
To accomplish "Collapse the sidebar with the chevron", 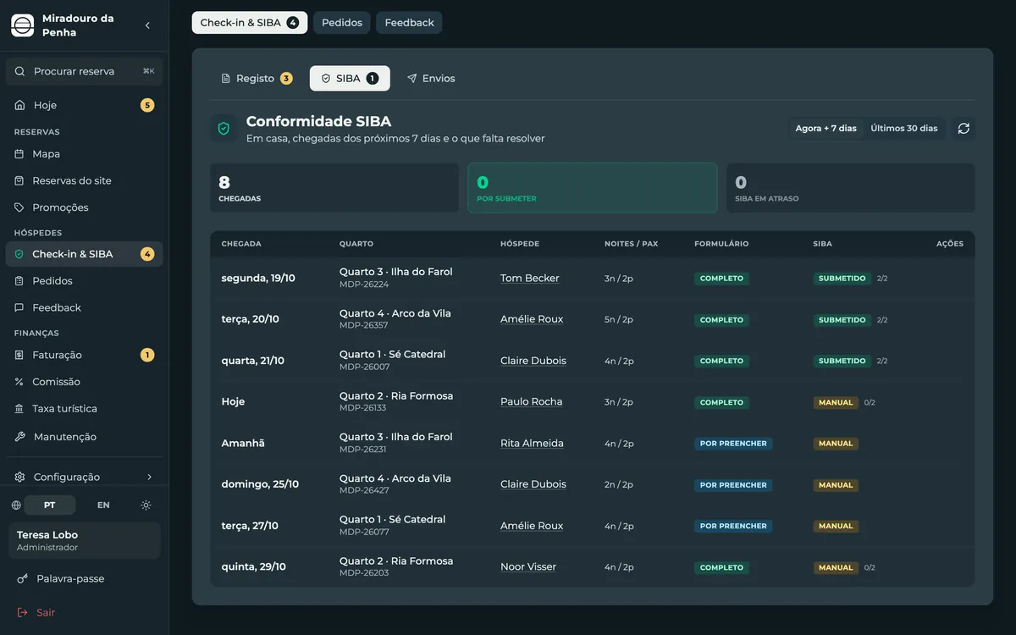I will (147, 25).
